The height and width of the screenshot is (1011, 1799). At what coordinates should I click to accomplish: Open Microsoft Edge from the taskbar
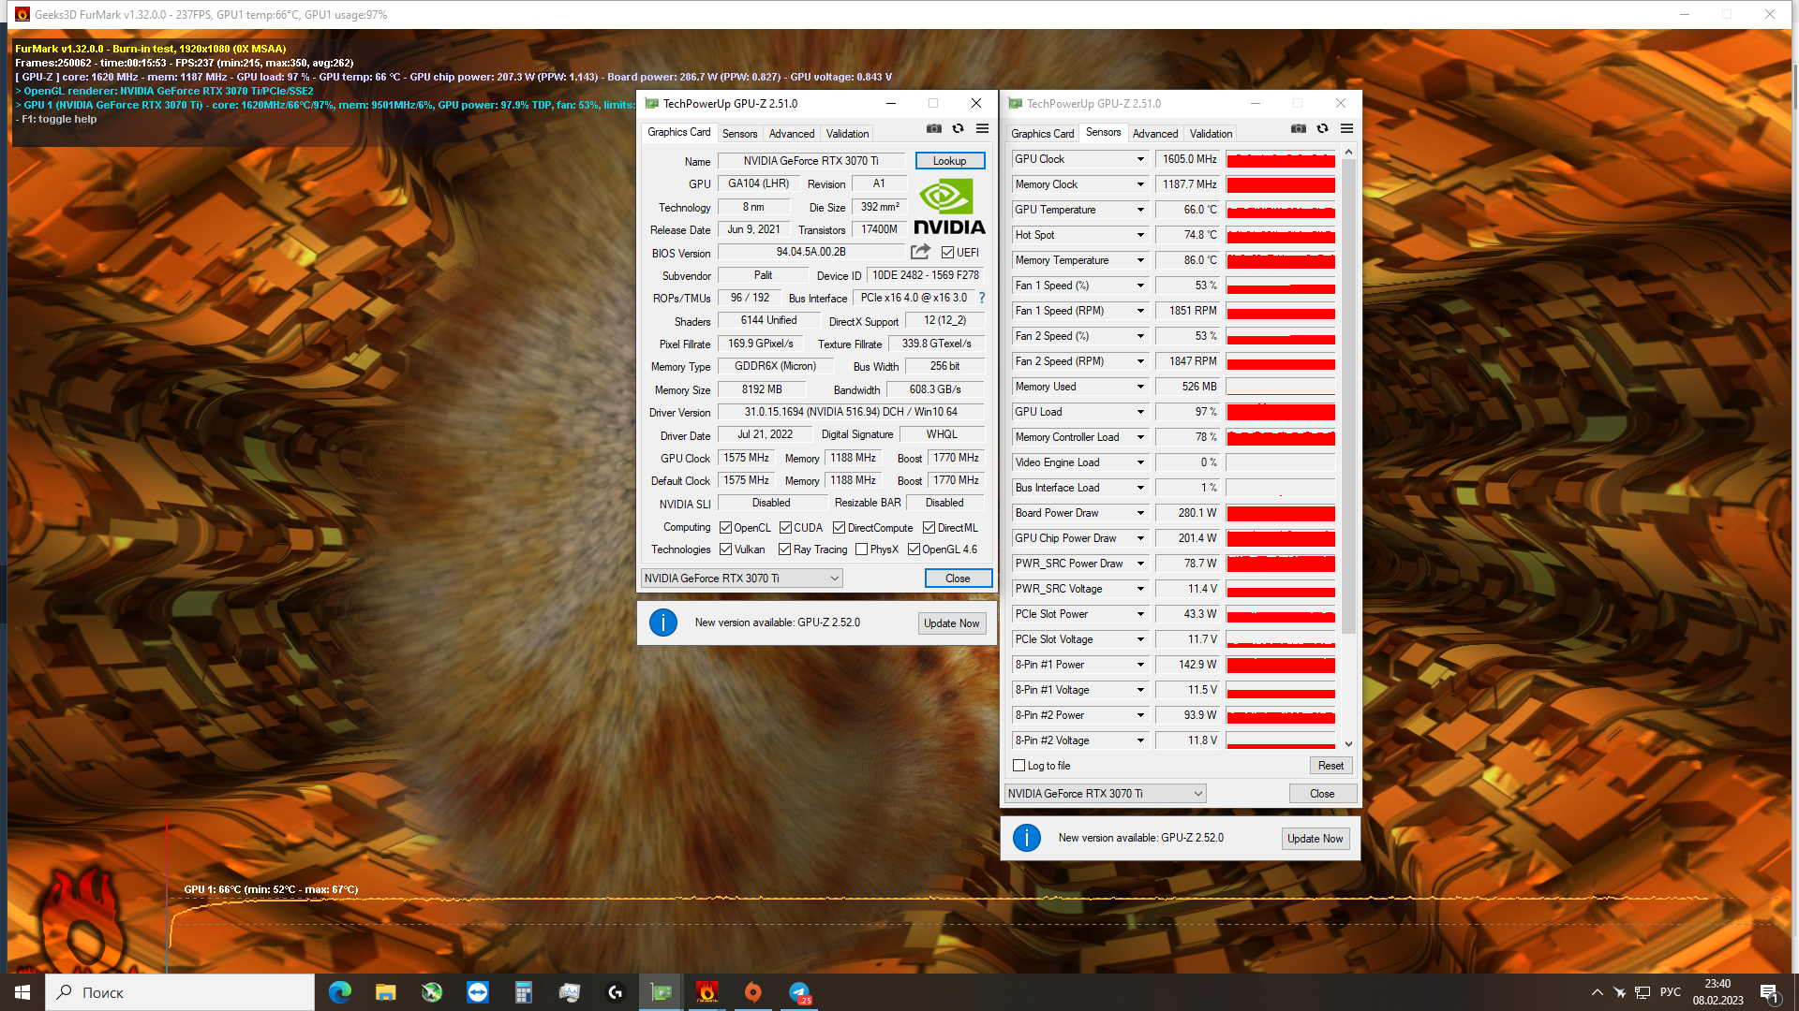pyautogui.click(x=340, y=992)
